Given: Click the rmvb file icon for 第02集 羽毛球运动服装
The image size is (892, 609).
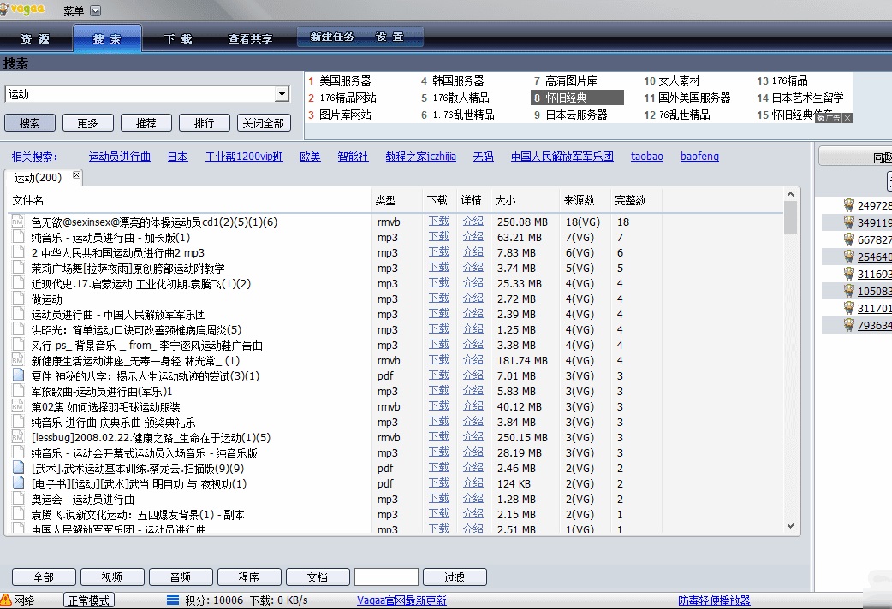Looking at the screenshot, I should (18, 407).
